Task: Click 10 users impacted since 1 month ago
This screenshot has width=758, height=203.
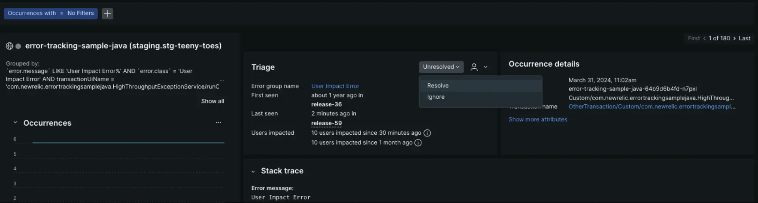Action: pos(362,143)
